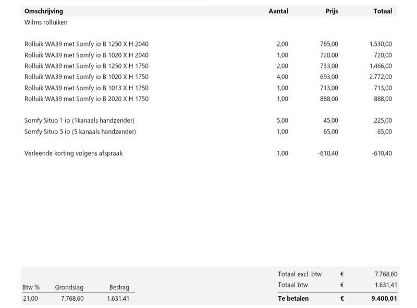This screenshot has height=308, width=417.
Task: Click the Rolluik B 1013 X H 1750 description
Action: [87, 88]
